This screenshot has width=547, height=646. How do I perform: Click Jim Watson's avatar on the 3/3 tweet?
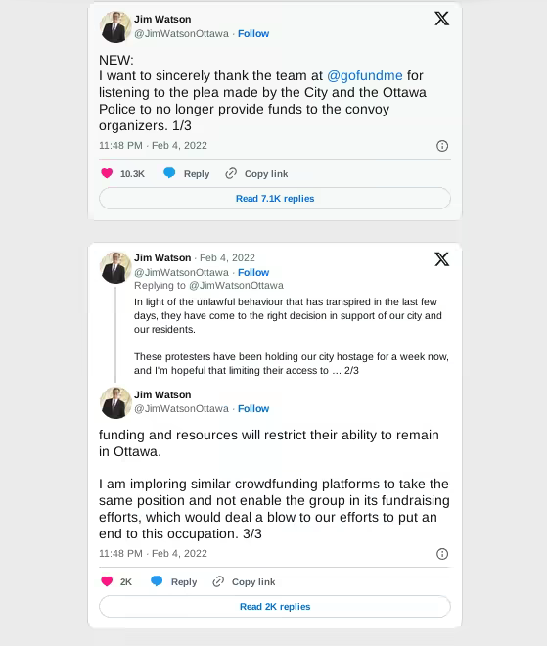[x=115, y=403]
